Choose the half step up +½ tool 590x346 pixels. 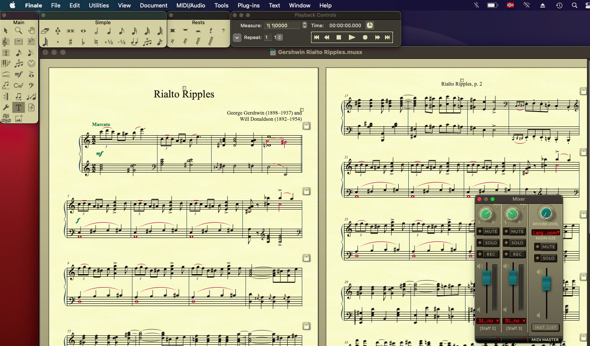[x=109, y=42]
